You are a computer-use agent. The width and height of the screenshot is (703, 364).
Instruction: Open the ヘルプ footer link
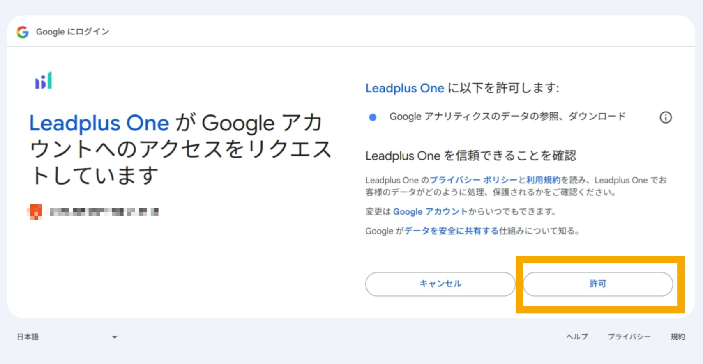(x=577, y=337)
